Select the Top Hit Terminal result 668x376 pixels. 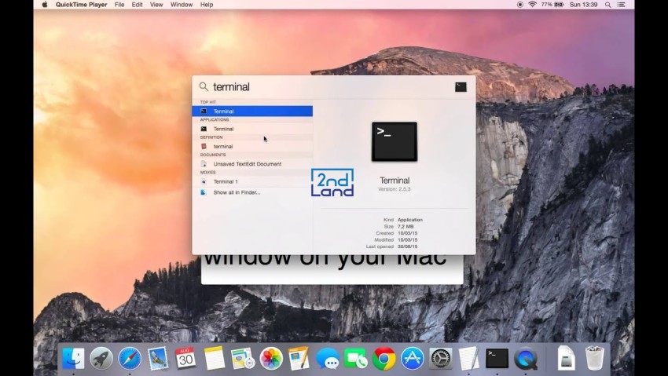point(252,111)
